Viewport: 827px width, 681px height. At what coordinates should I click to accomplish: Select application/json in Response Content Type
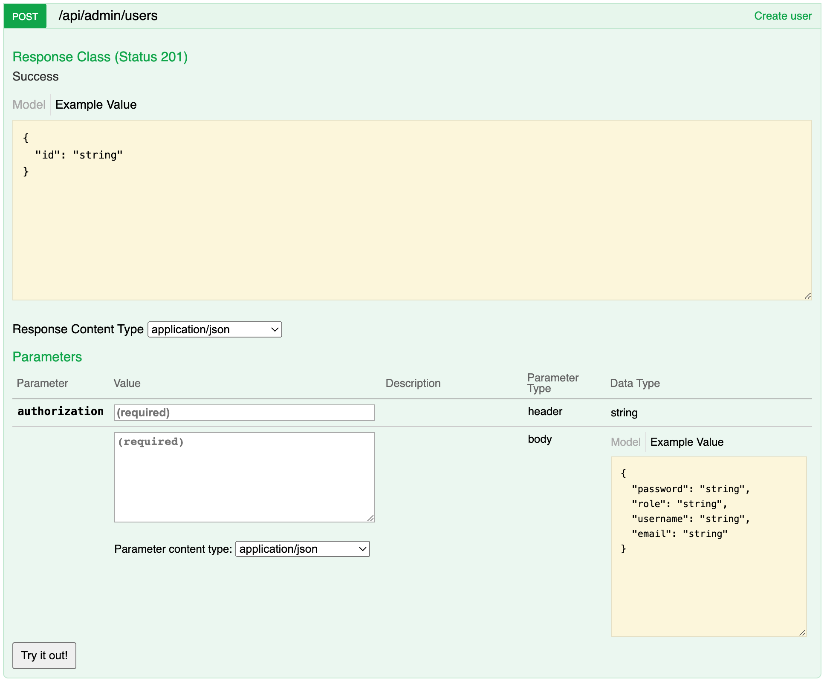tap(214, 329)
